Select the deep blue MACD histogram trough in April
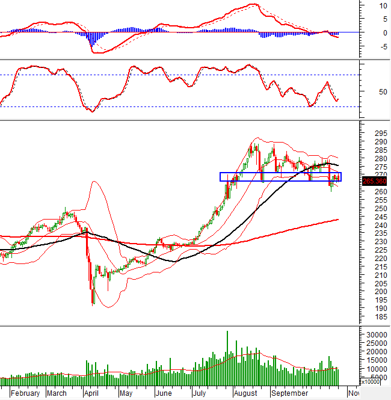 click(x=92, y=40)
